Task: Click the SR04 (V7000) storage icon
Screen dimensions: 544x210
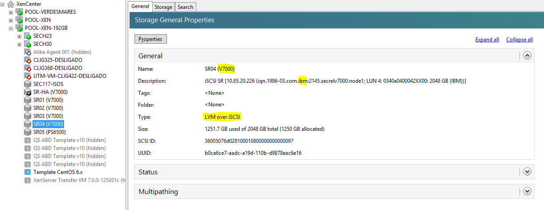Action: click(x=28, y=124)
